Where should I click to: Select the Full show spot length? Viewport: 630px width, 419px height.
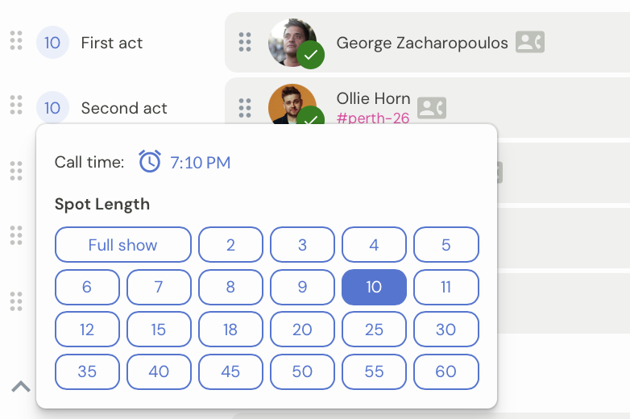pos(122,245)
